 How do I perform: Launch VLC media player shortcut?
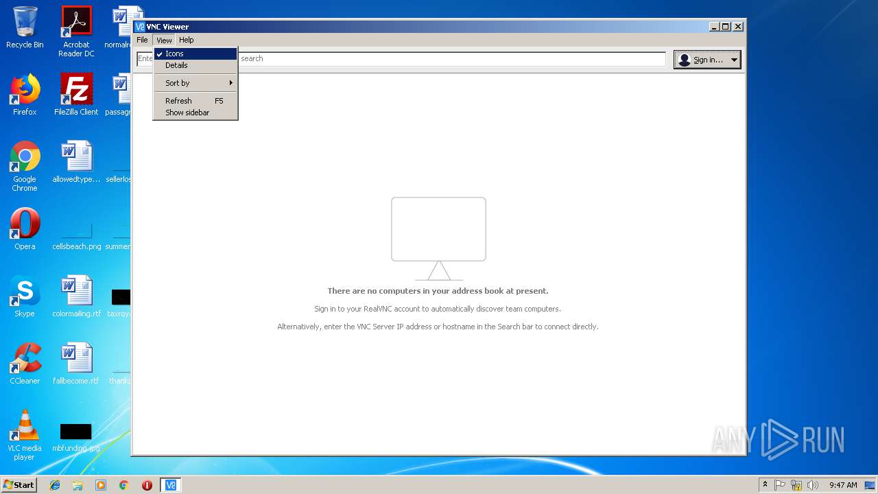(25, 435)
